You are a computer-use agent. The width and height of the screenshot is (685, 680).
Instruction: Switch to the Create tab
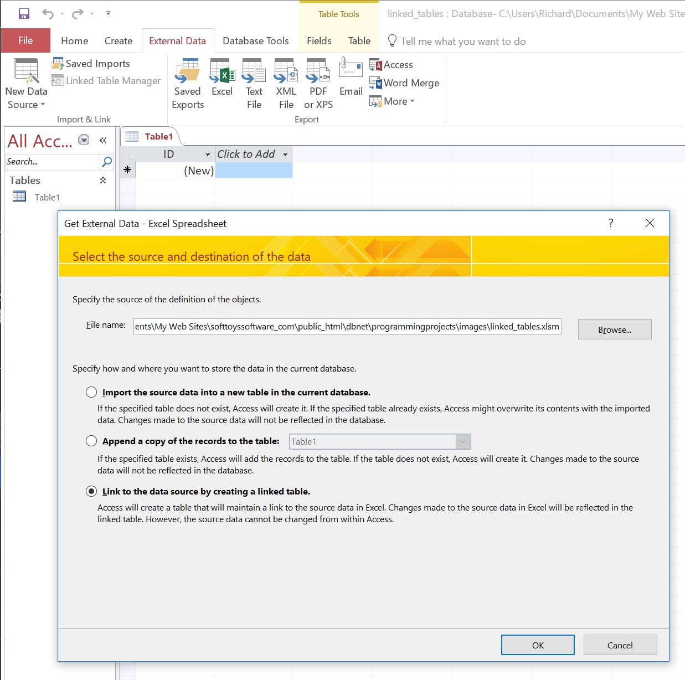pos(119,41)
